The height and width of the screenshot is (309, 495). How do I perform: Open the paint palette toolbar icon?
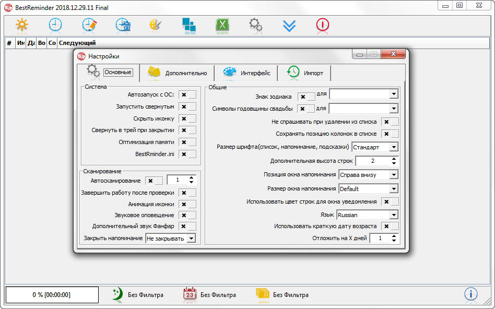coord(156,25)
